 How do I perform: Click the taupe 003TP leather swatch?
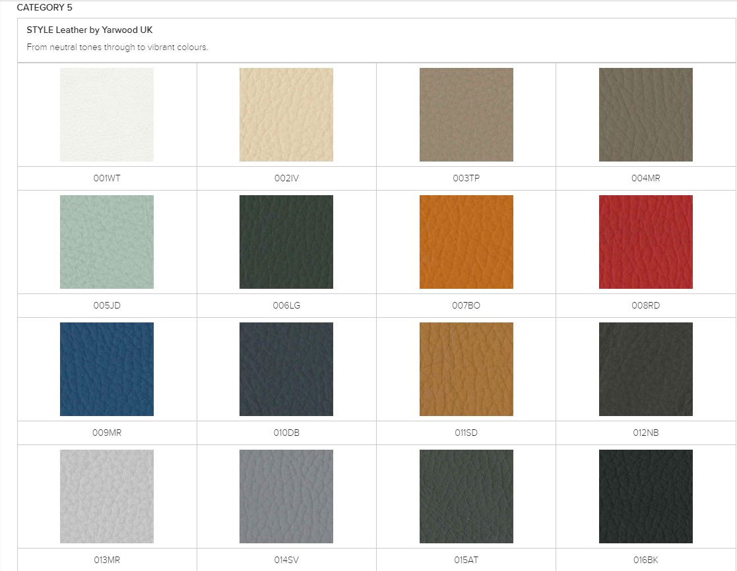point(466,115)
